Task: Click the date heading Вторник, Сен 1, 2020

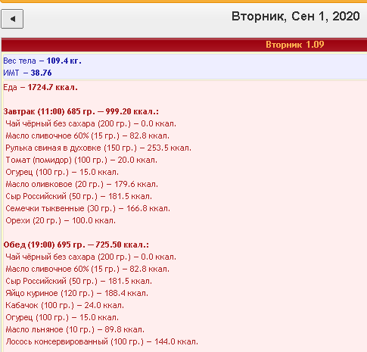Action: click(296, 17)
